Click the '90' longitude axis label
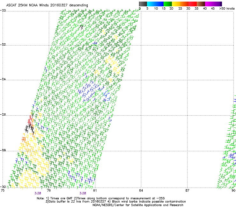 tap(233, 190)
